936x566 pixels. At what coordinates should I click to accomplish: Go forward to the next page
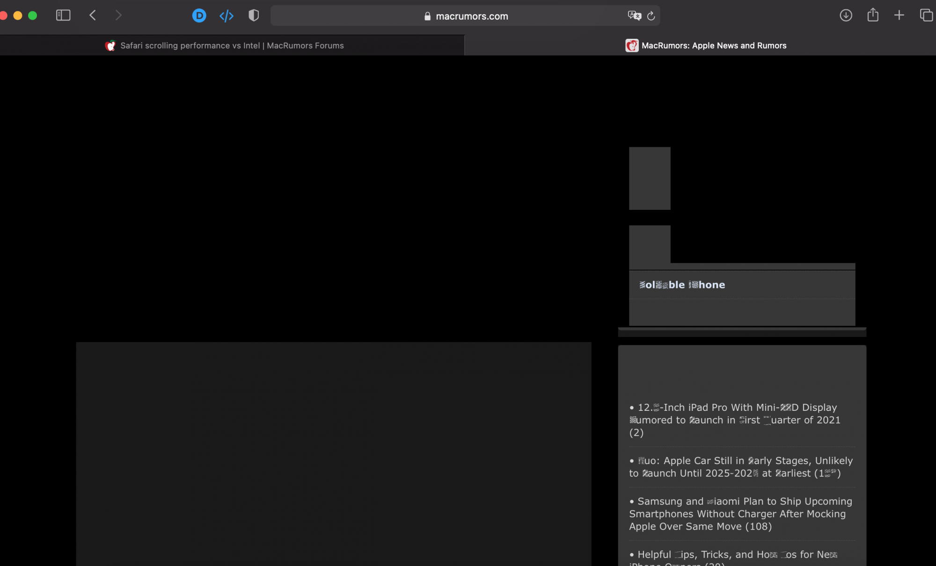pyautogui.click(x=118, y=15)
